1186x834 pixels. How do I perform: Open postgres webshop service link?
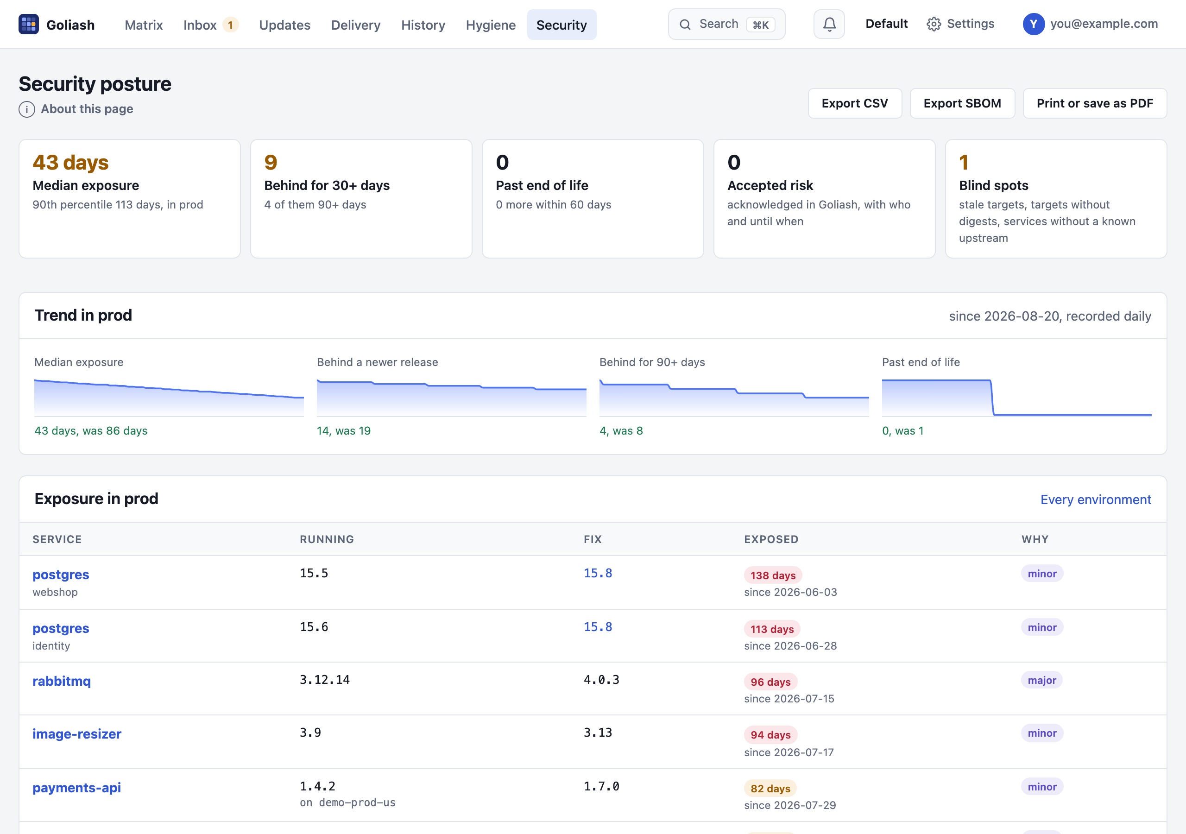(61, 575)
